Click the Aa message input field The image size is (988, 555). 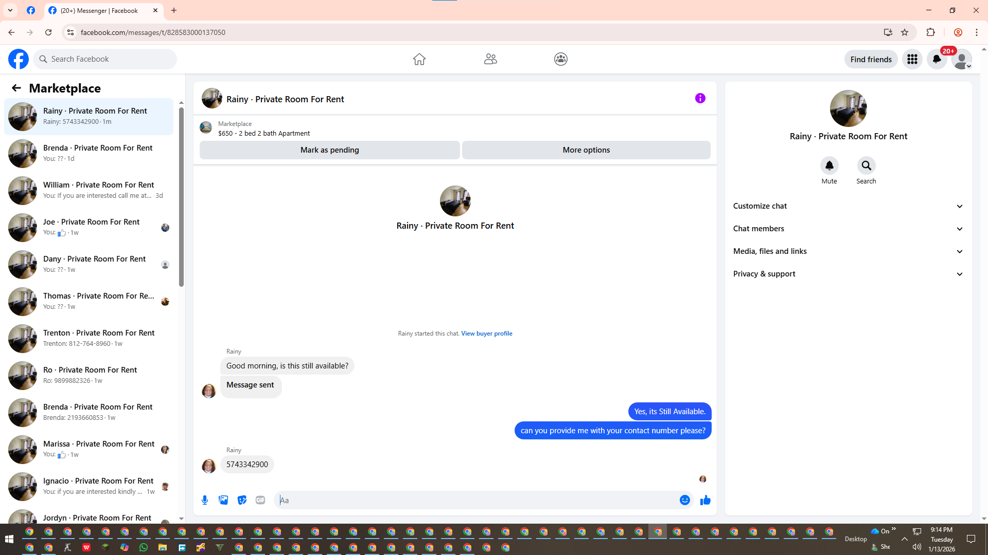point(473,500)
